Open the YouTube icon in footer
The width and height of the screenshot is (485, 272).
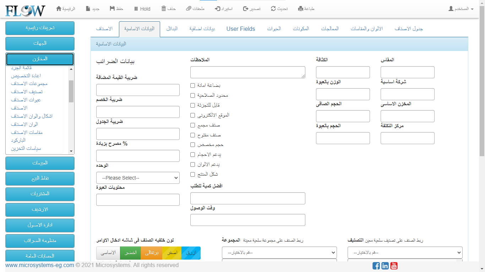pos(394,266)
